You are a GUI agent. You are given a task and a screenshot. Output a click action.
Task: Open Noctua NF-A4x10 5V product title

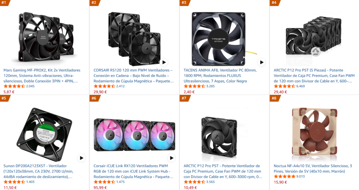click(313, 169)
